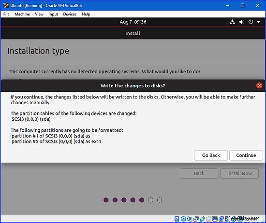Viewport: 266px width, 223px height.
Task: Click the last empty progress dot
Action: [160, 200]
